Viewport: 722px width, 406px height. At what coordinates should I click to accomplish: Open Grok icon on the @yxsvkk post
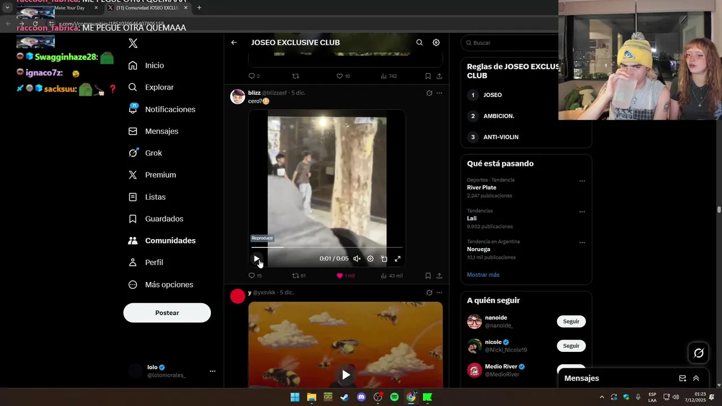[x=429, y=293]
